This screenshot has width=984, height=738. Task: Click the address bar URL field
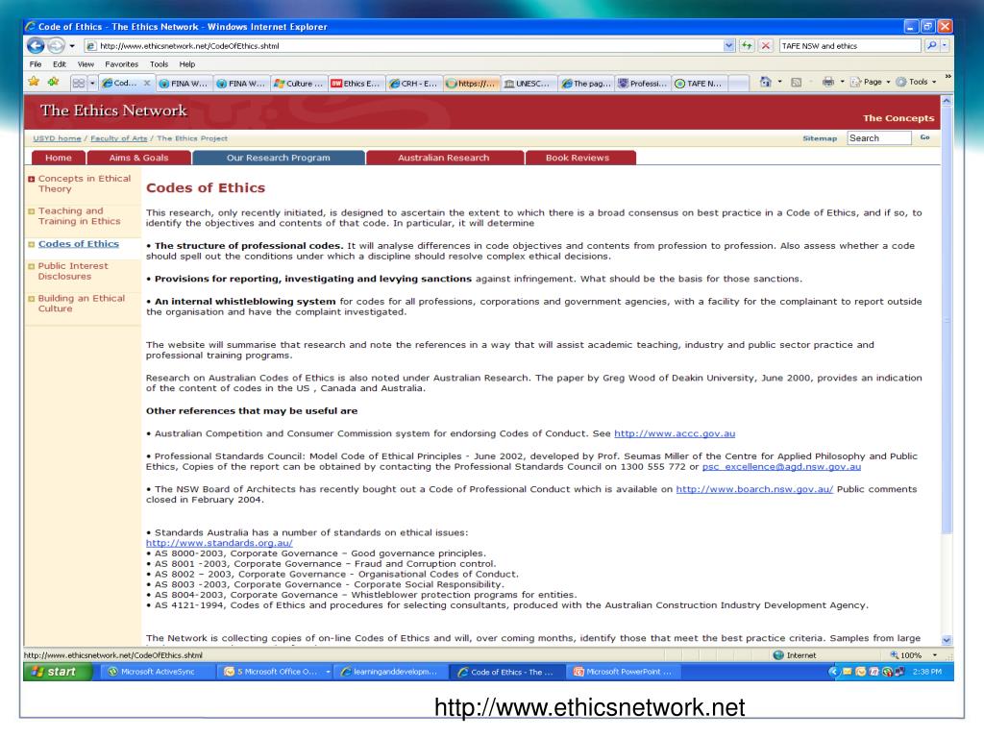tap(404, 46)
